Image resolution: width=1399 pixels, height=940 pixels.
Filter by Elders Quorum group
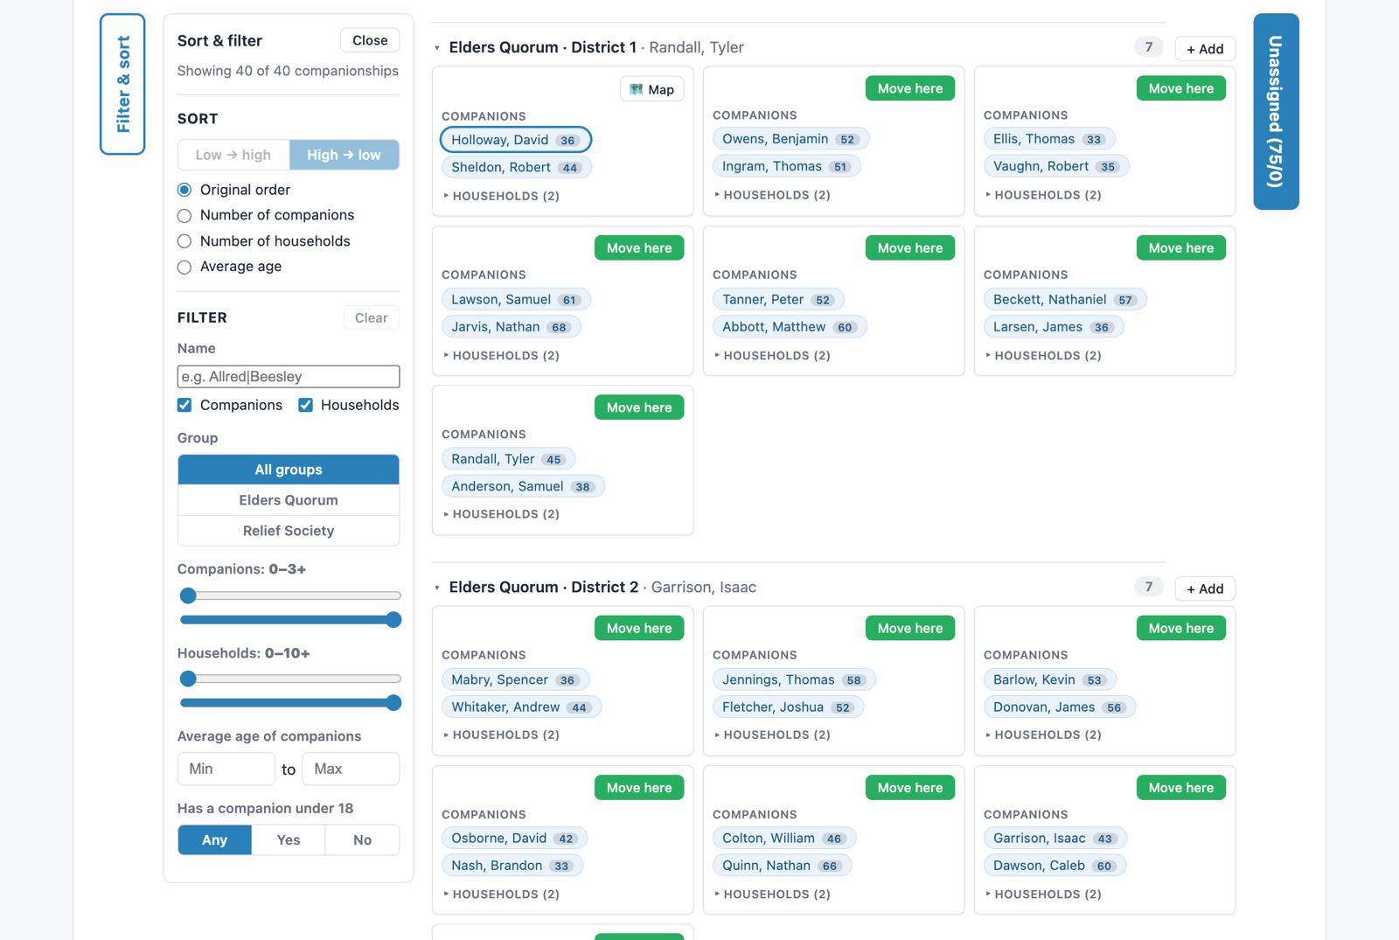coord(289,500)
